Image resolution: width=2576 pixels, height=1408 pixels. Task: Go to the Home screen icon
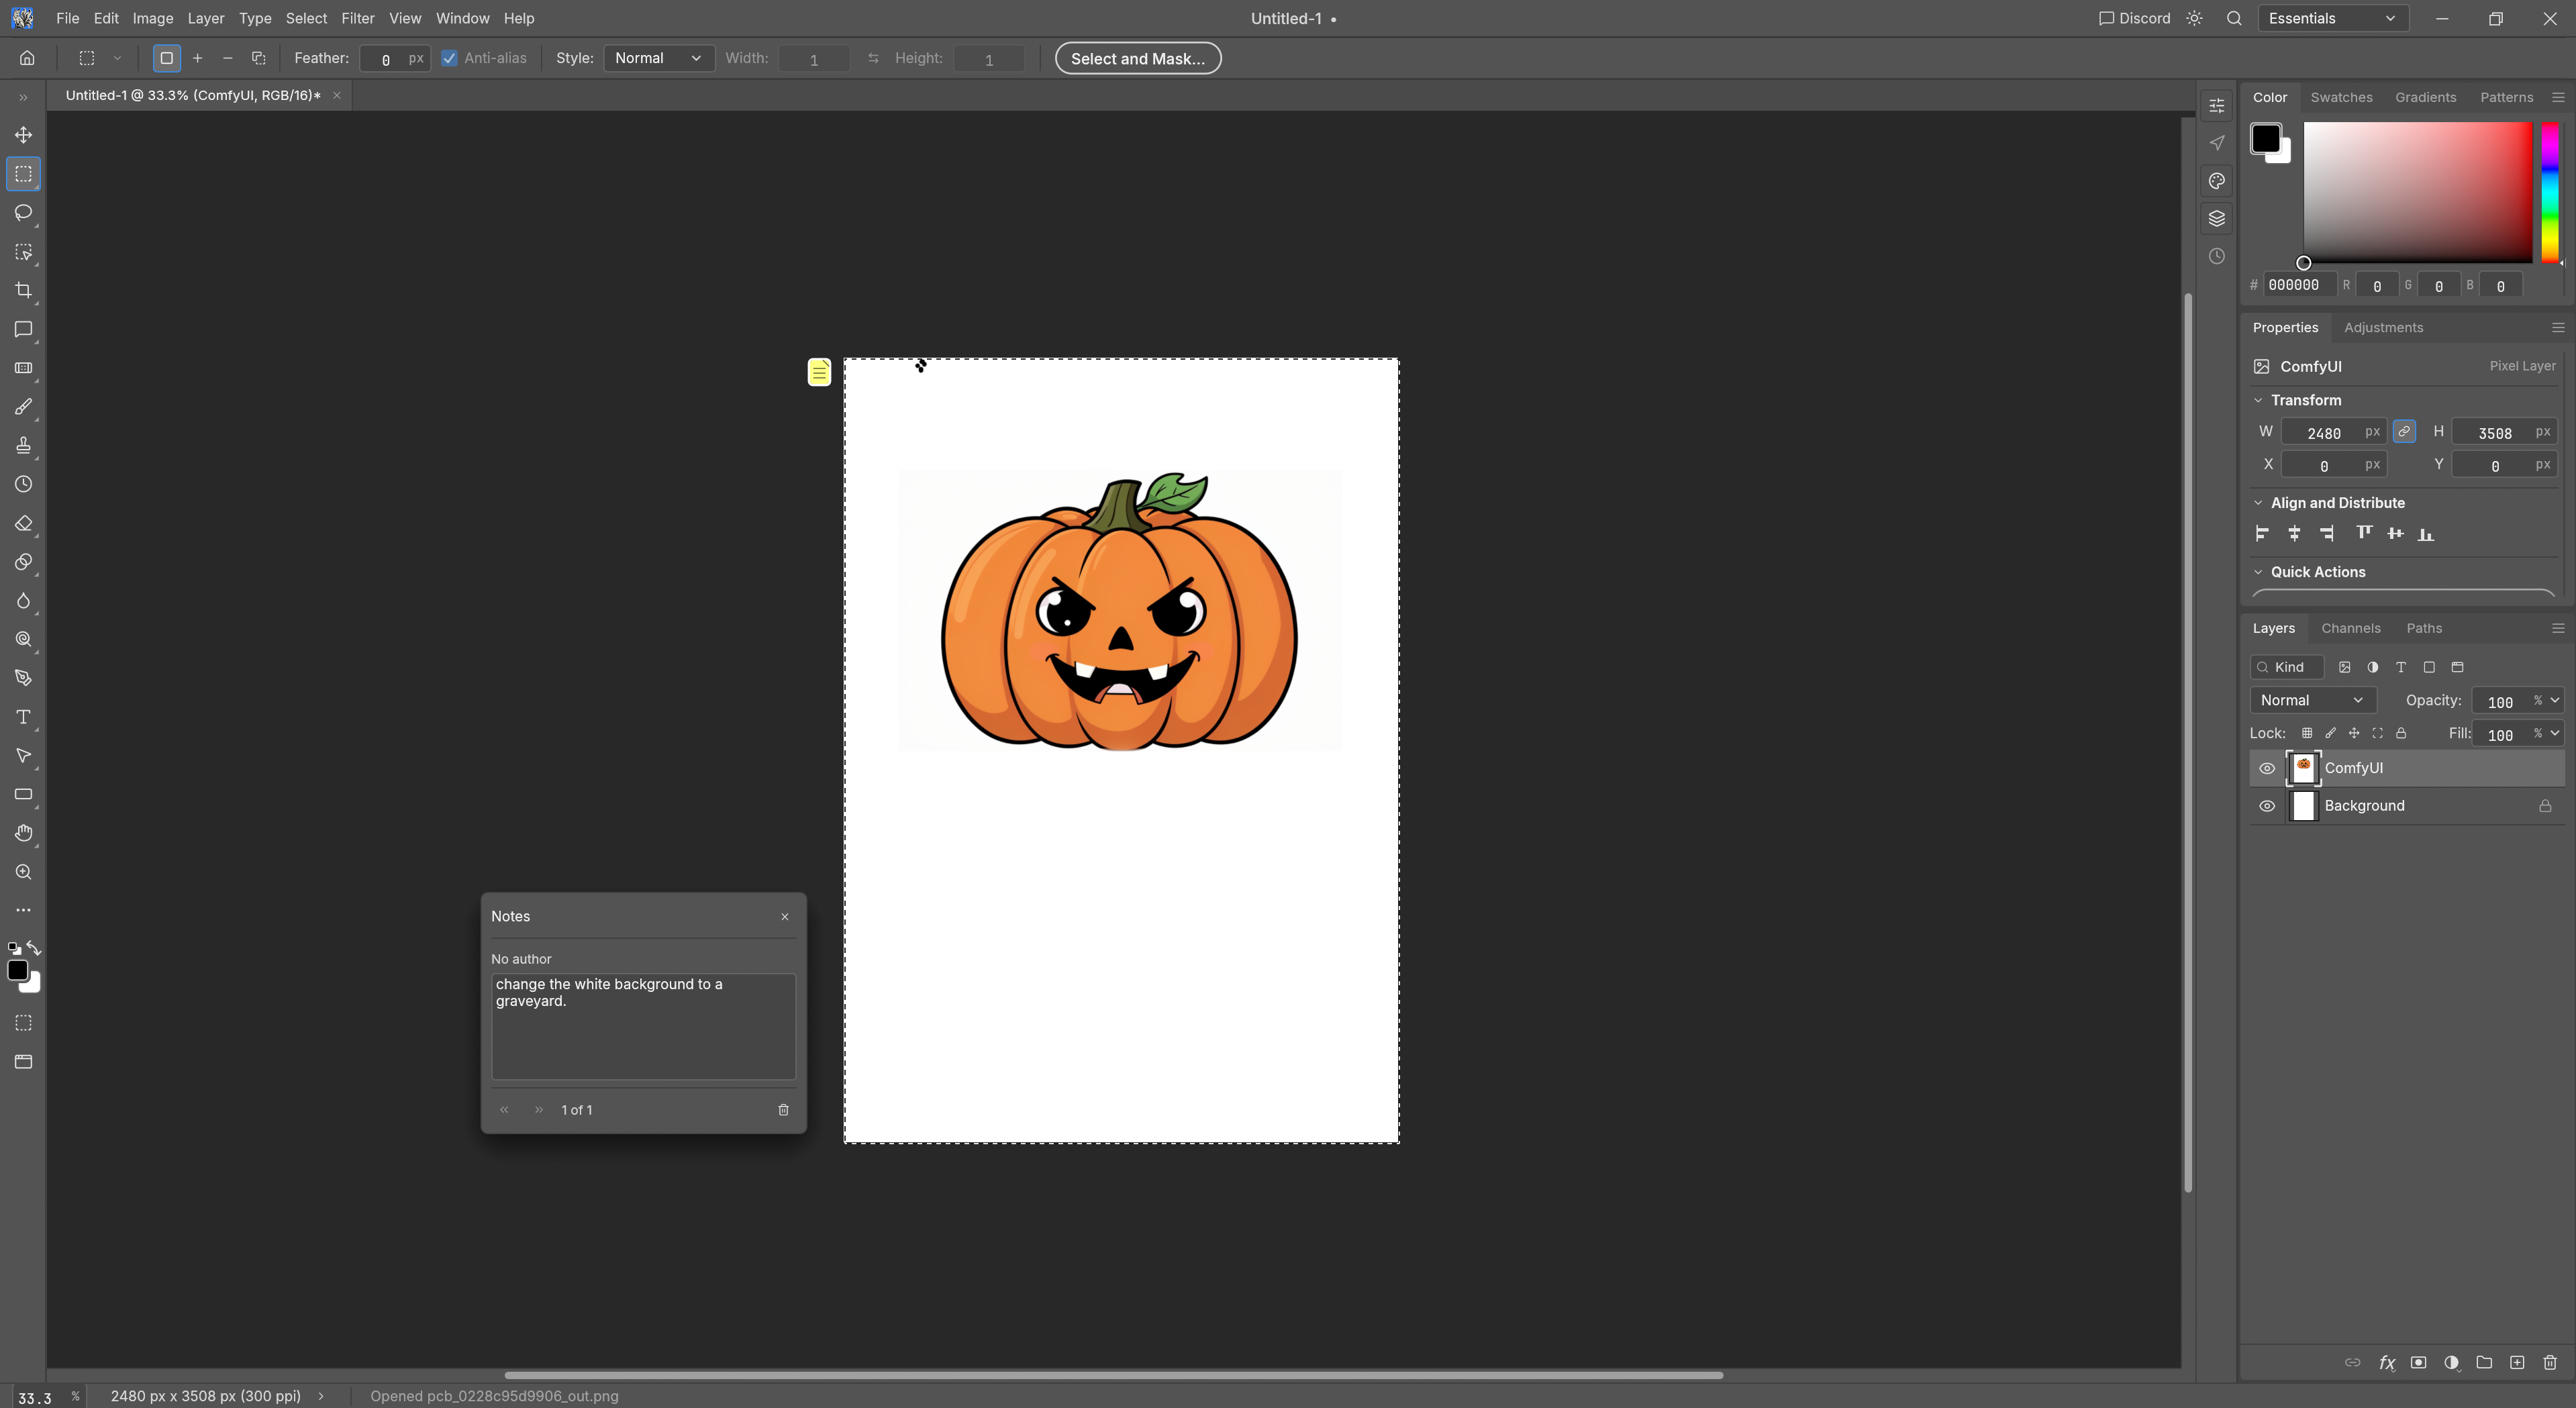27,58
